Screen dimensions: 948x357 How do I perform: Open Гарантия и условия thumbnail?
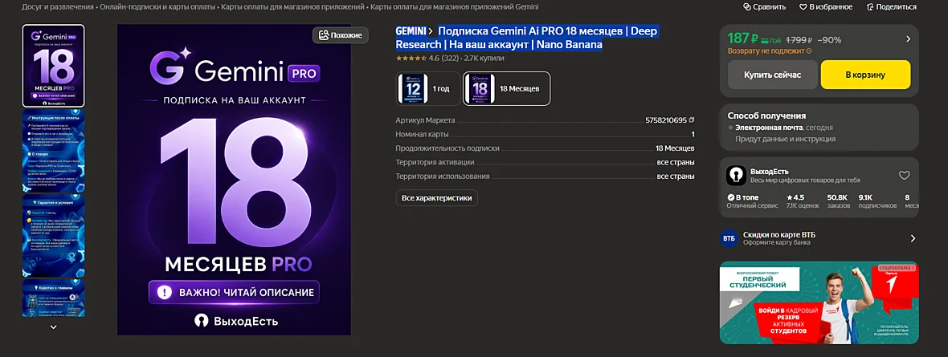53,236
